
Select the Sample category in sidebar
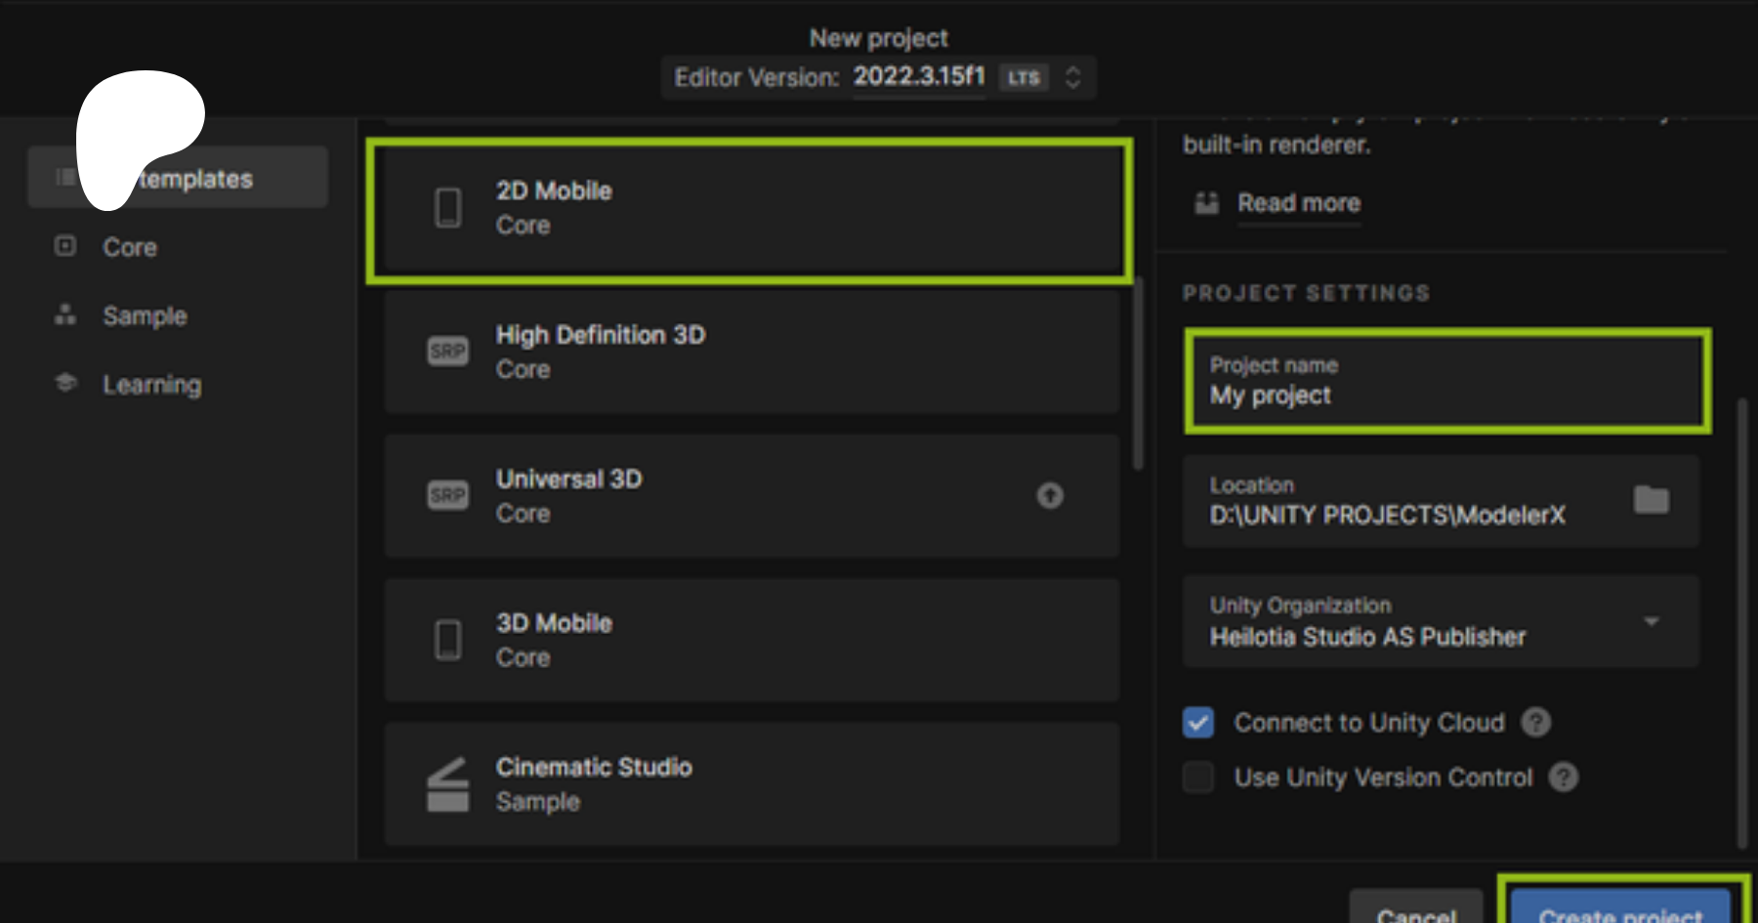pos(144,315)
